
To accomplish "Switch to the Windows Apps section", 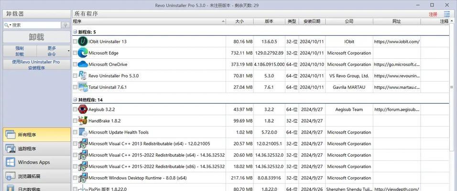I will (x=37, y=162).
